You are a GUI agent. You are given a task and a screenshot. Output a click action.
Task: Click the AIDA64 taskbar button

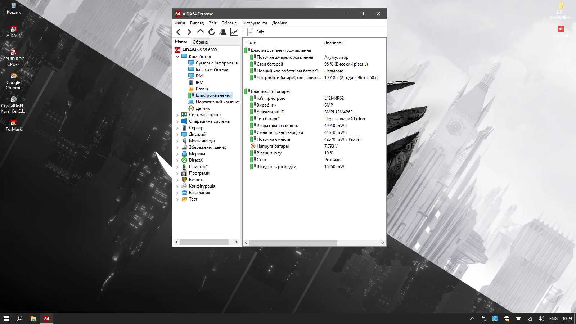pyautogui.click(x=46, y=319)
